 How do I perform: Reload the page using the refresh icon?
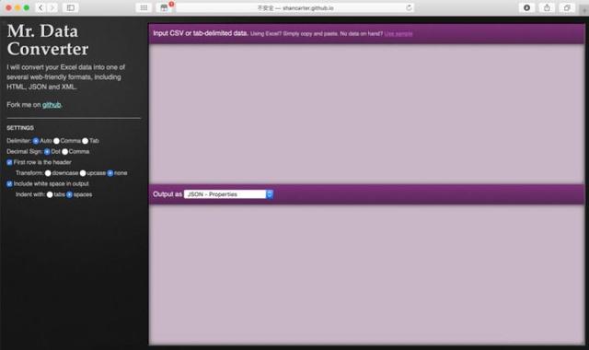click(x=409, y=7)
